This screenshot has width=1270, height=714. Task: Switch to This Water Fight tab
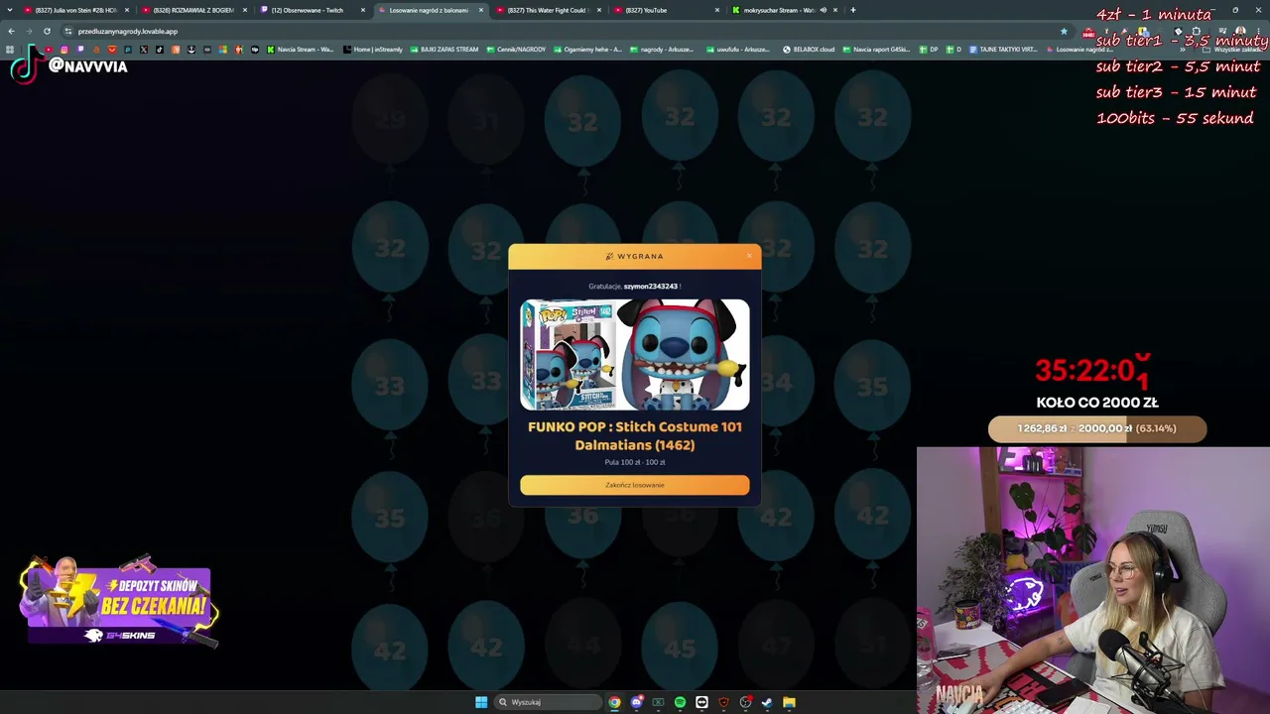coord(546,10)
